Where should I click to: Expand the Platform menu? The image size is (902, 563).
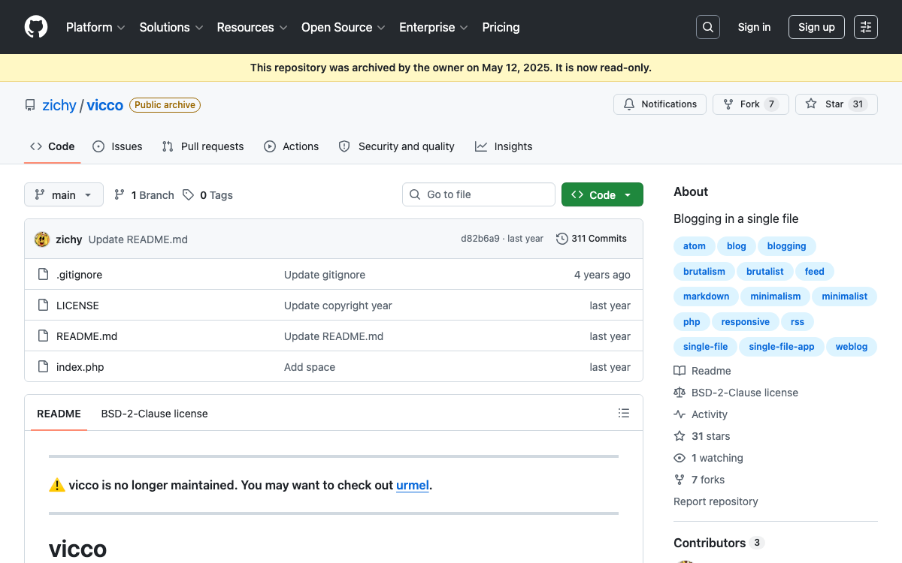tap(95, 27)
